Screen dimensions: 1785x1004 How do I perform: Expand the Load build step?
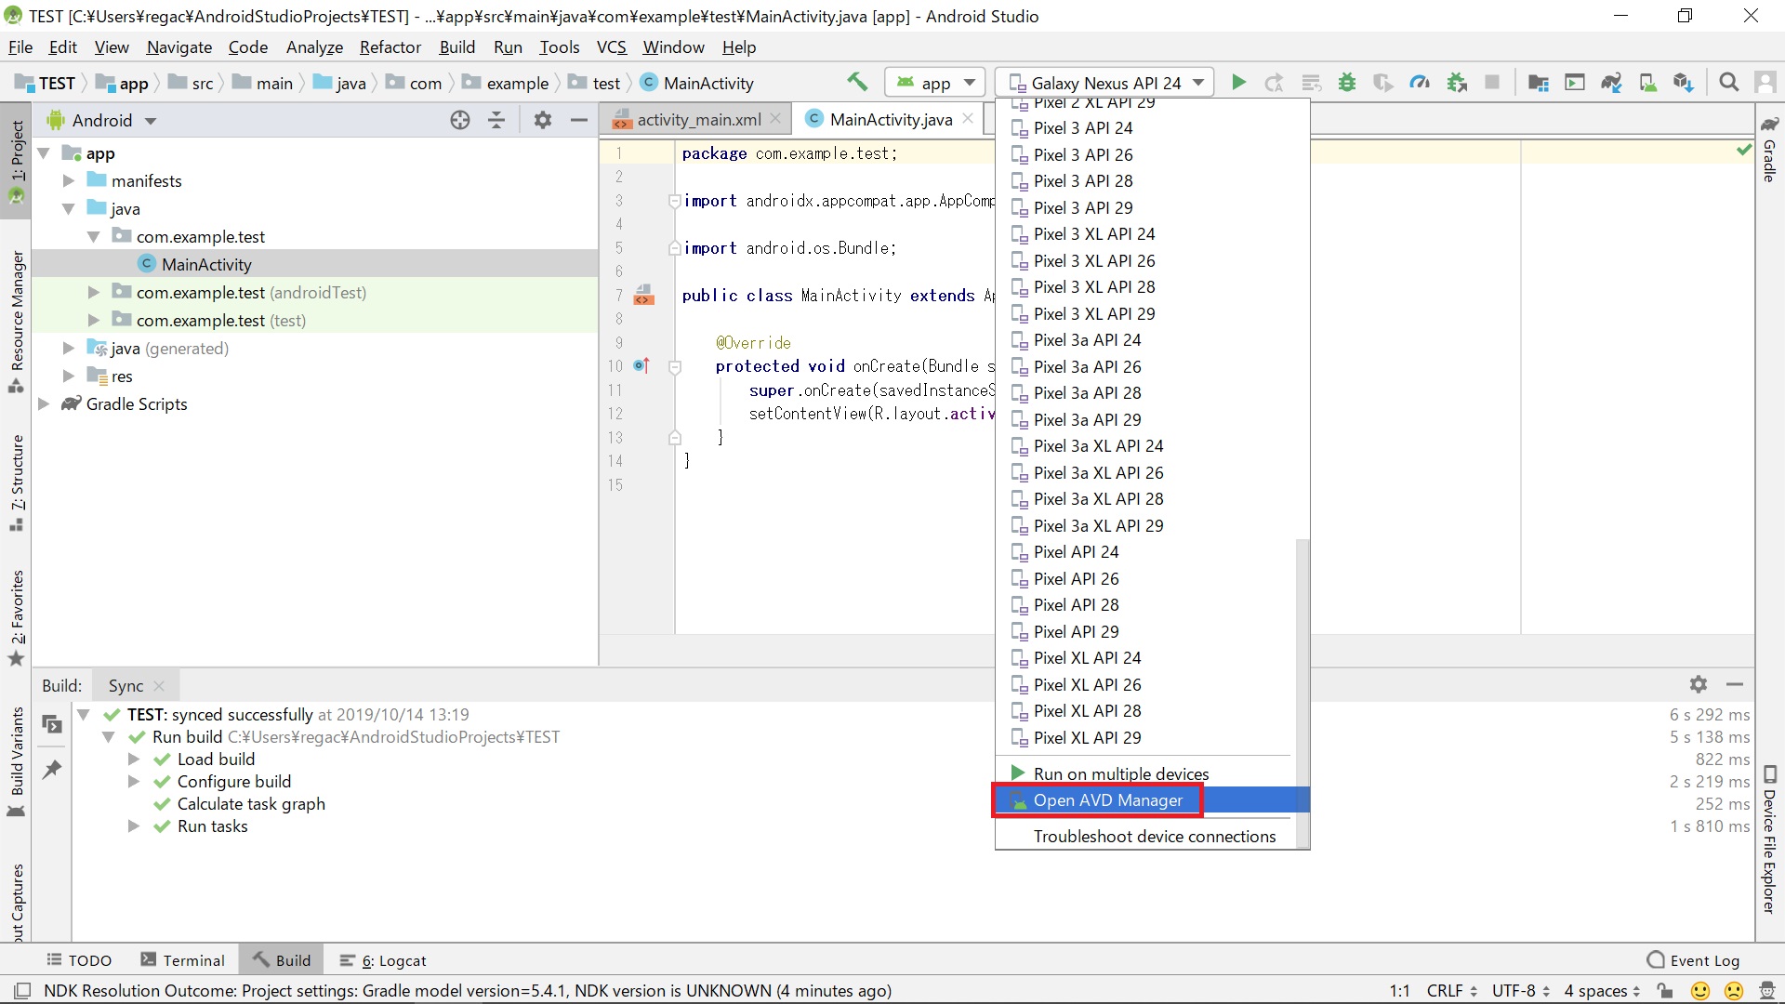[134, 760]
